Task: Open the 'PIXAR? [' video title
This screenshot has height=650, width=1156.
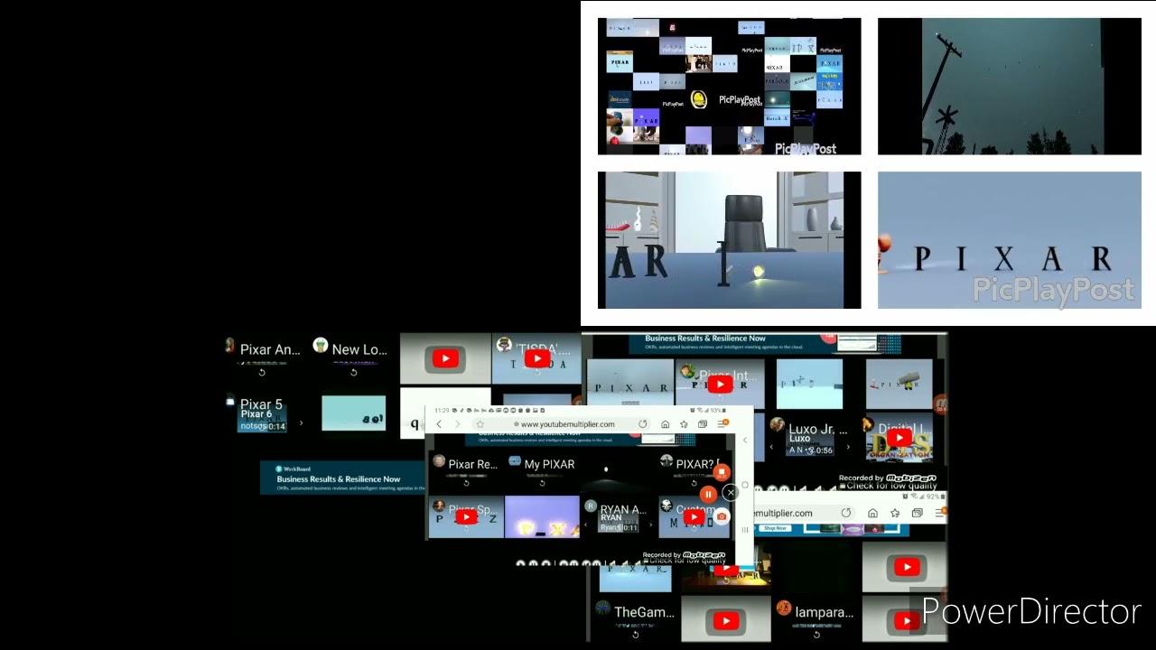Action: (696, 464)
